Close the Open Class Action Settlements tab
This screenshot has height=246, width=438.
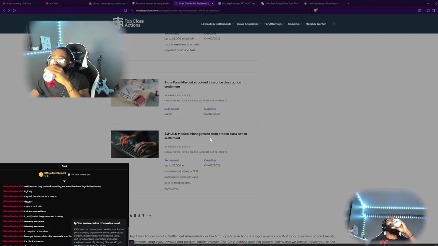[x=212, y=3]
